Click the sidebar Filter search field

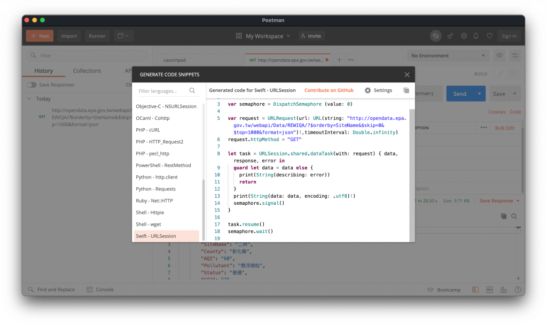87,56
